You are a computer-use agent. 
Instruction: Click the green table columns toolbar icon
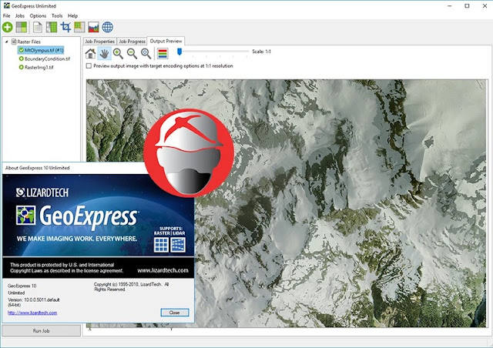(x=52, y=28)
